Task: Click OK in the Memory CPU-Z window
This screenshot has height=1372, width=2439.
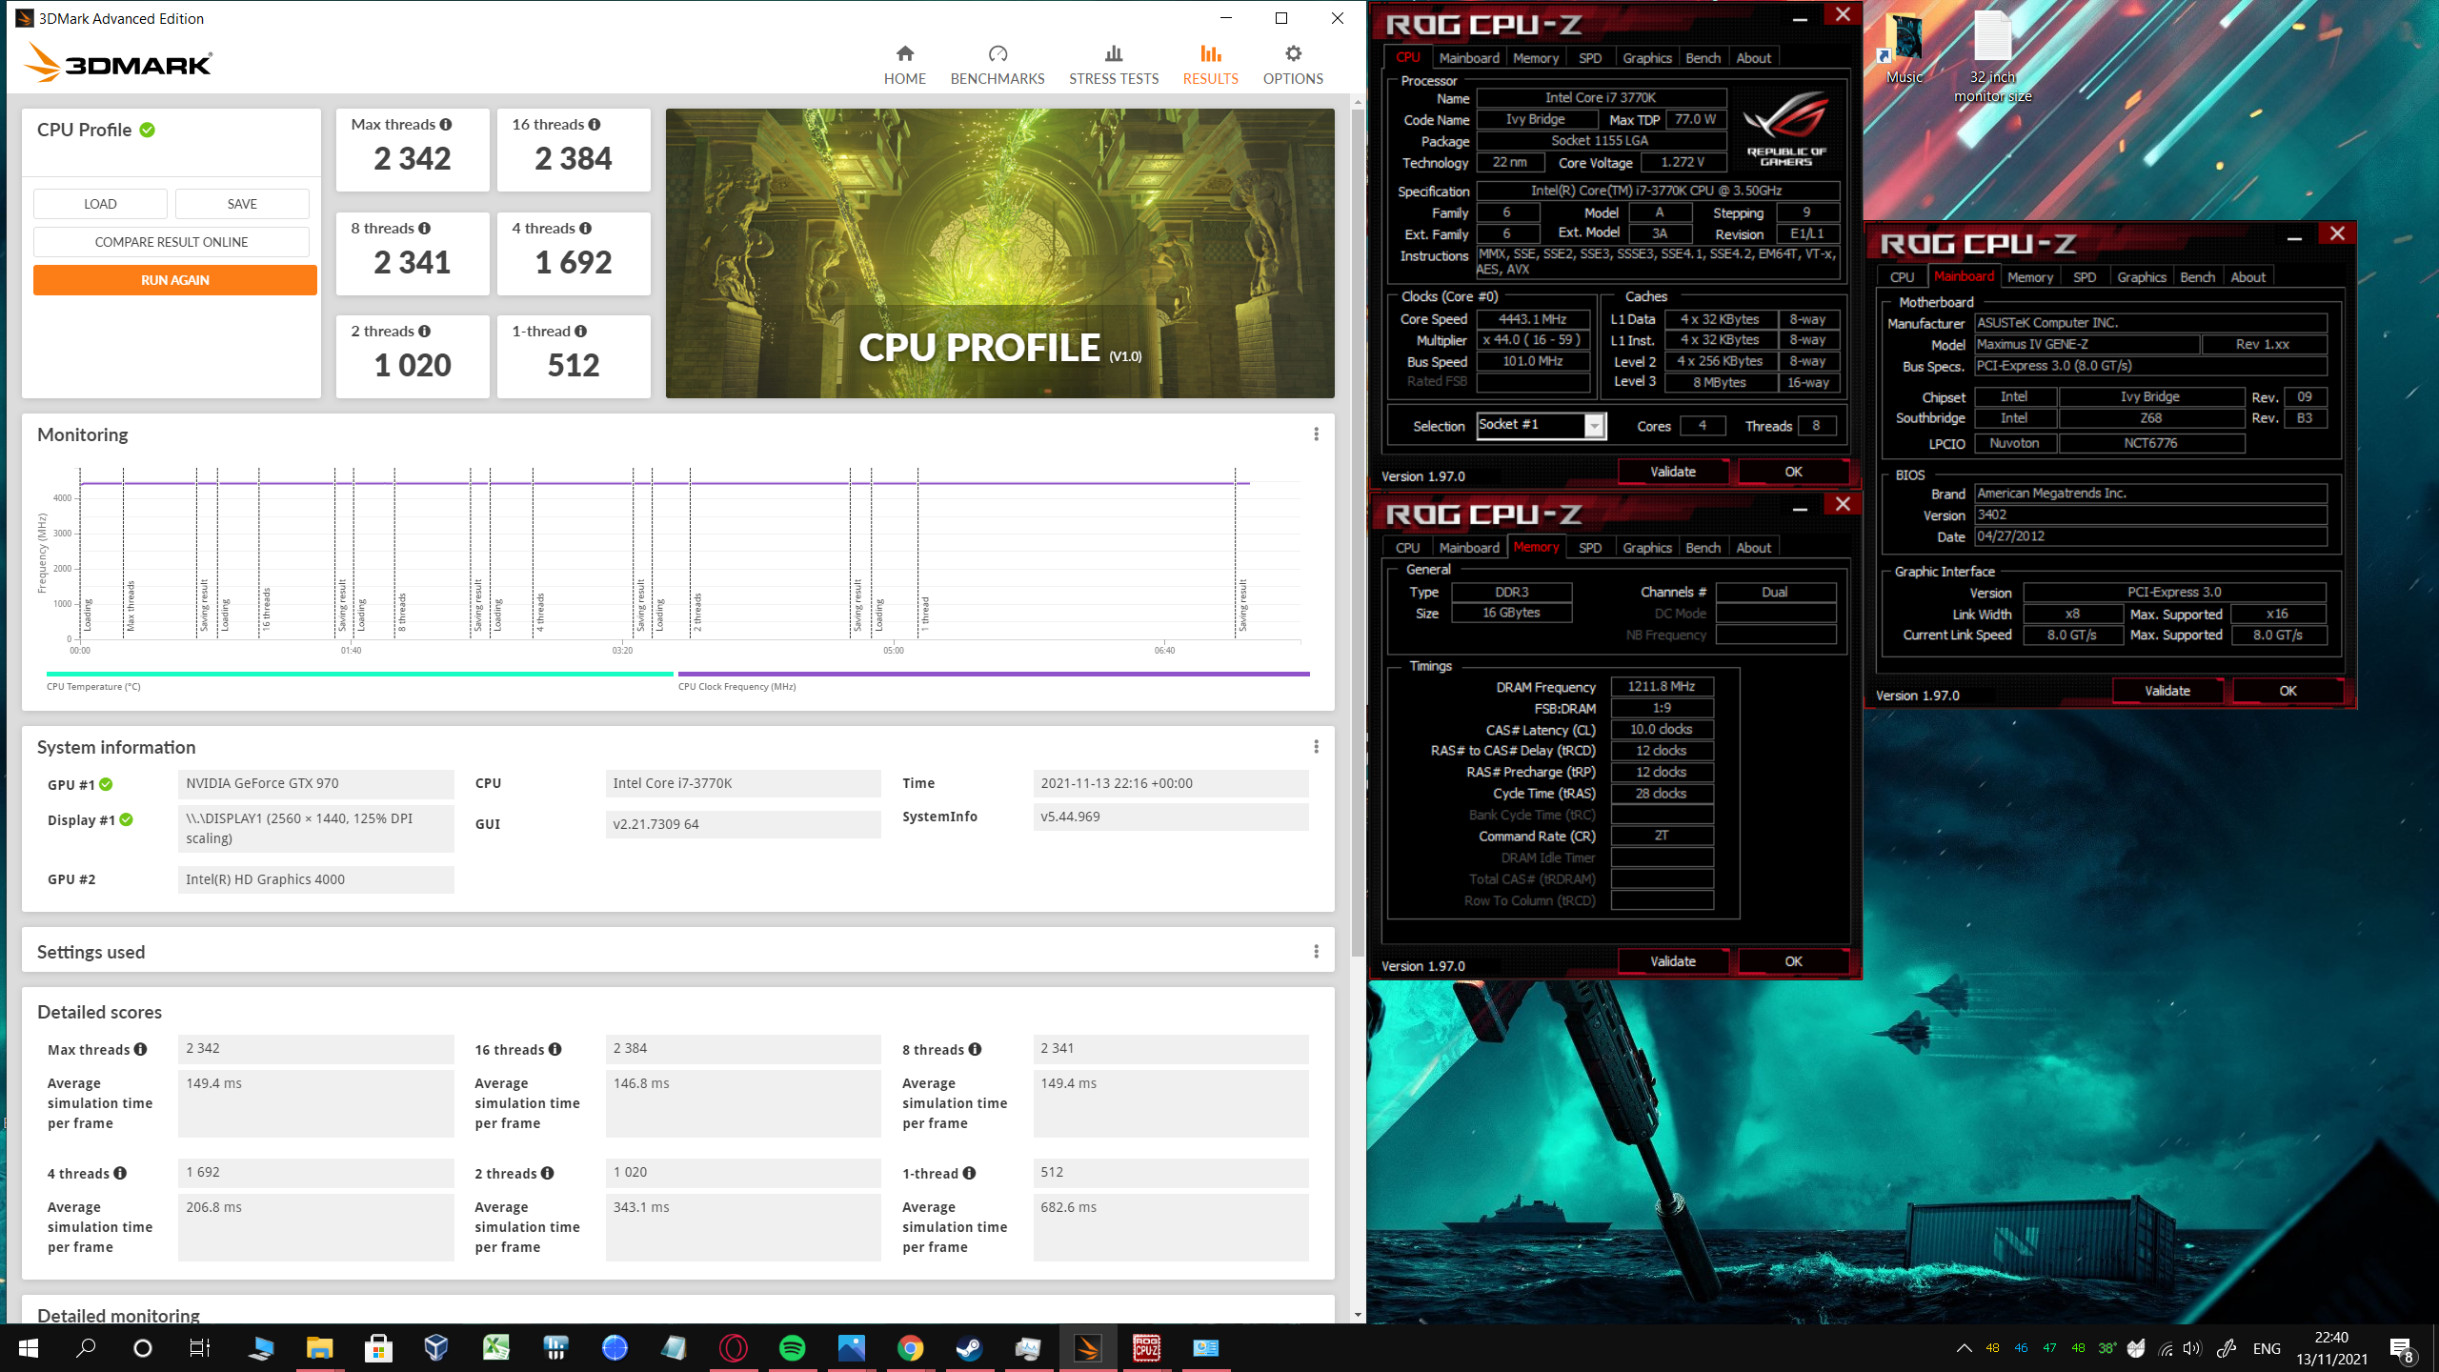Action: [1793, 961]
